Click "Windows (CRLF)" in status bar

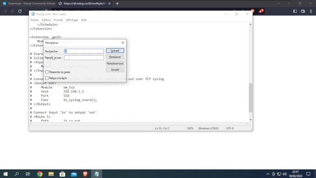[208, 129]
